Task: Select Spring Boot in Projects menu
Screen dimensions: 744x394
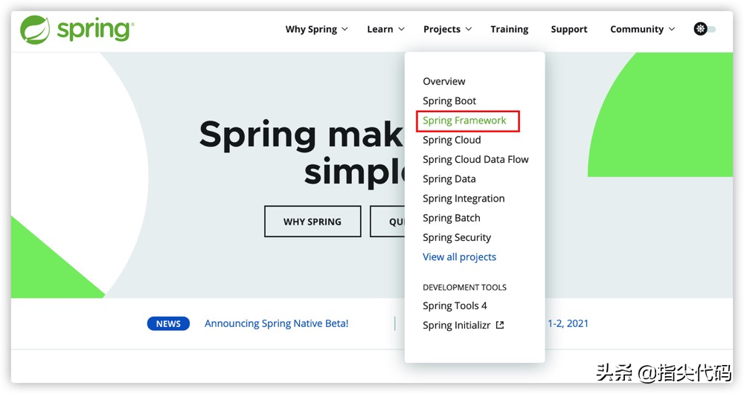Action: click(x=449, y=101)
